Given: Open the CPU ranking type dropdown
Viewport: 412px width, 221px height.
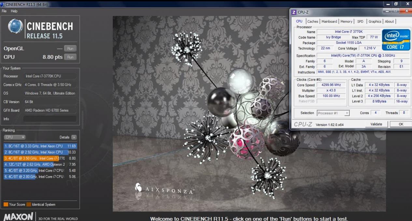Looking at the screenshot, I should (15, 137).
